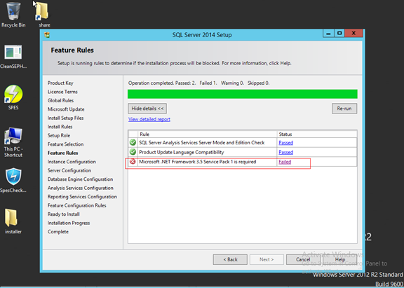This screenshot has height=288, width=404.
Task: Open Help for setup
Action: pyautogui.click(x=340, y=259)
